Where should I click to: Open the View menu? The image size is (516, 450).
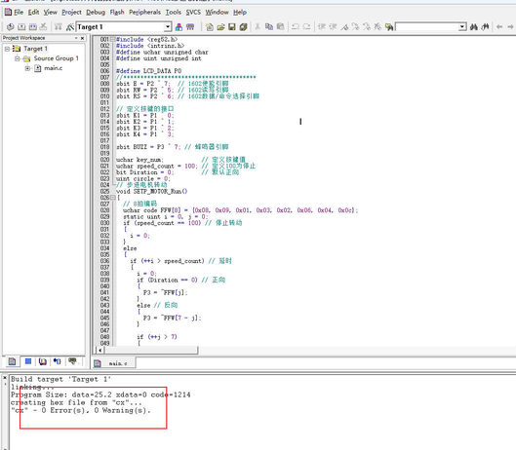coord(51,12)
